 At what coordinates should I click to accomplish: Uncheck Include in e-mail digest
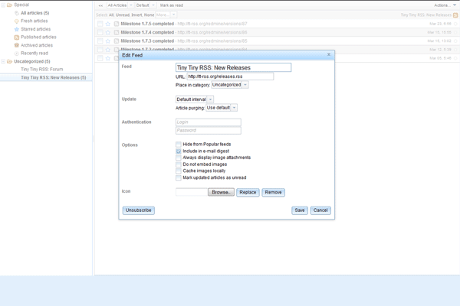pos(179,151)
